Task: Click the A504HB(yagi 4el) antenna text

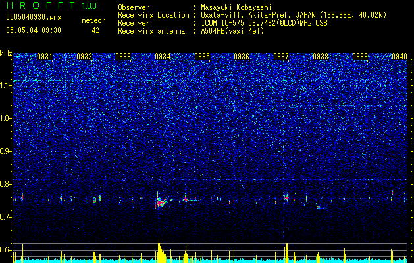Action: 232,31
